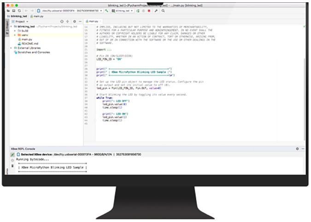Screen dimensions: 311x222
Task: Open XBee REPL Console gear settings
Action: (297, 148)
